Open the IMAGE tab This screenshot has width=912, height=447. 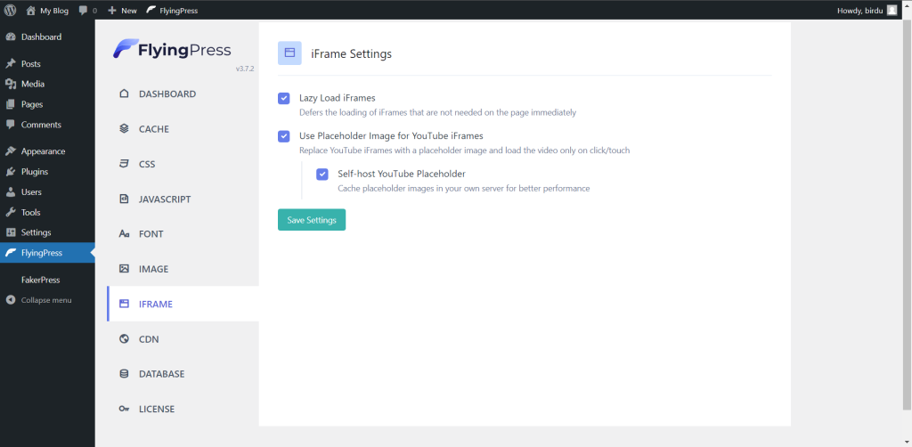[x=183, y=269]
